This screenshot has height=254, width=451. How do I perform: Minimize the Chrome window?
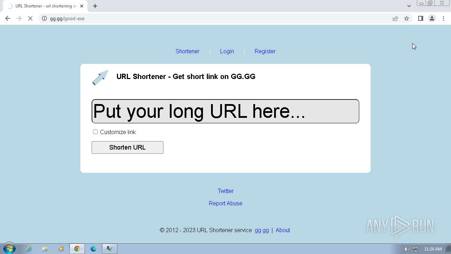[421, 3]
